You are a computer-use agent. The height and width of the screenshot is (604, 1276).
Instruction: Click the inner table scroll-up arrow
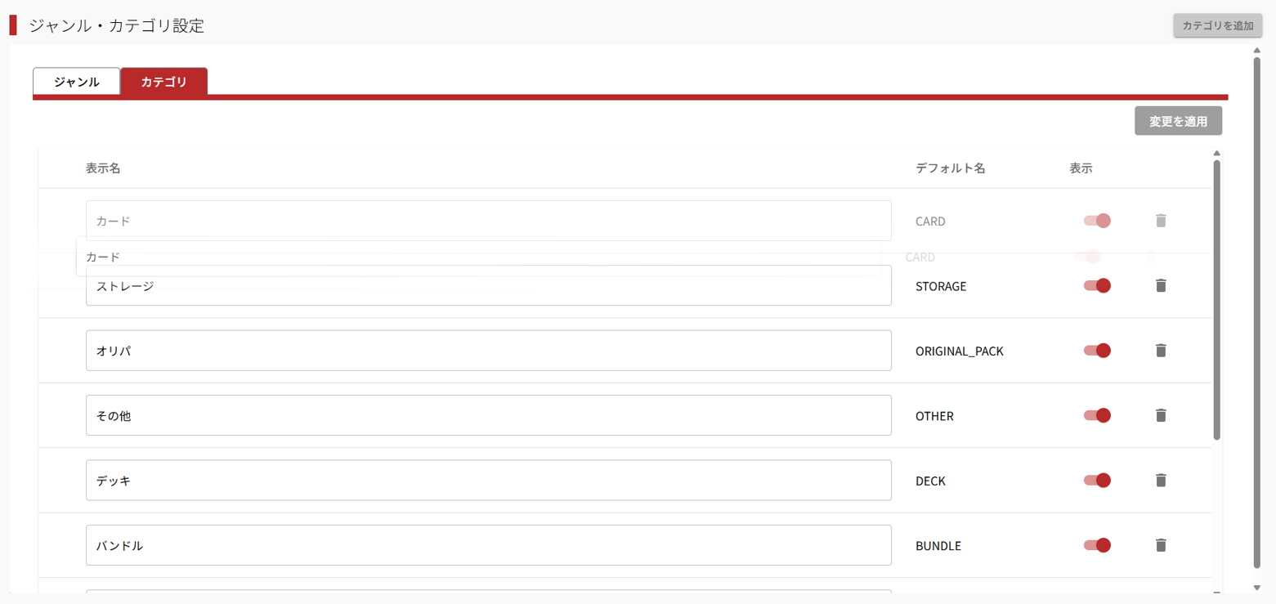click(1216, 154)
